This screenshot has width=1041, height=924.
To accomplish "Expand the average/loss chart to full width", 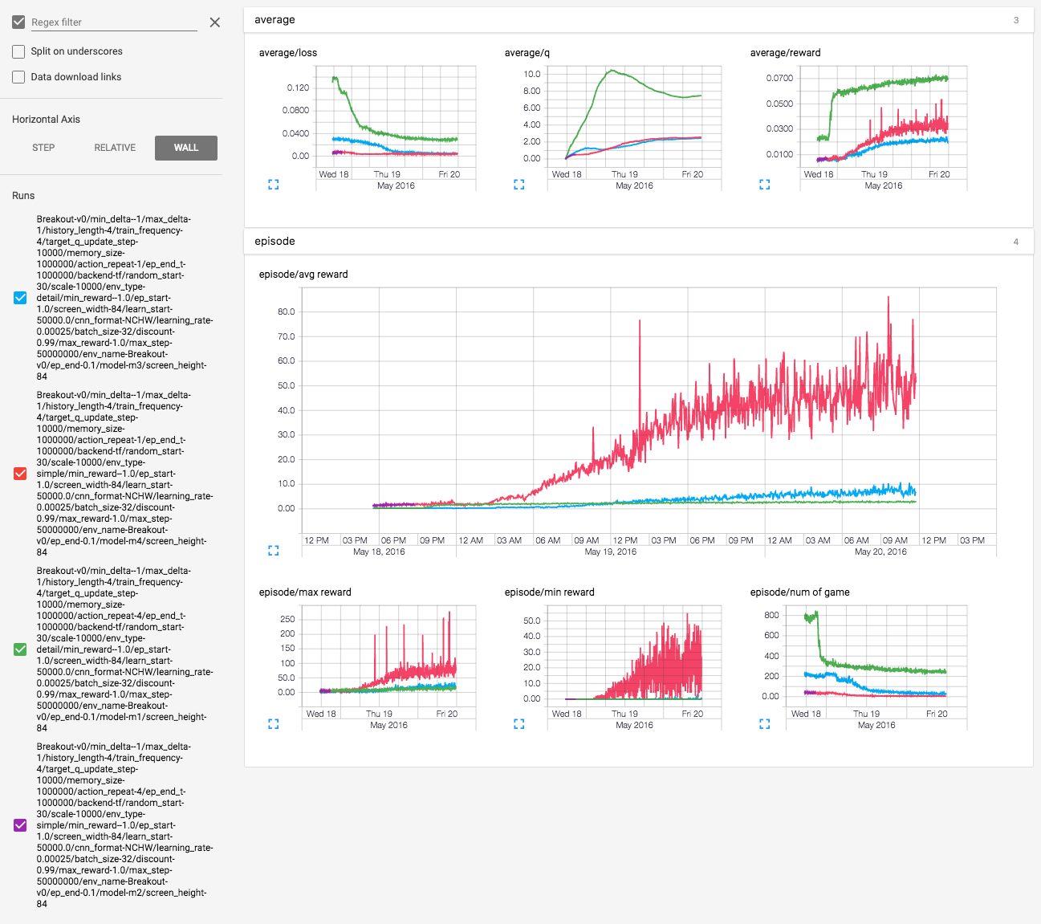I will (x=273, y=185).
